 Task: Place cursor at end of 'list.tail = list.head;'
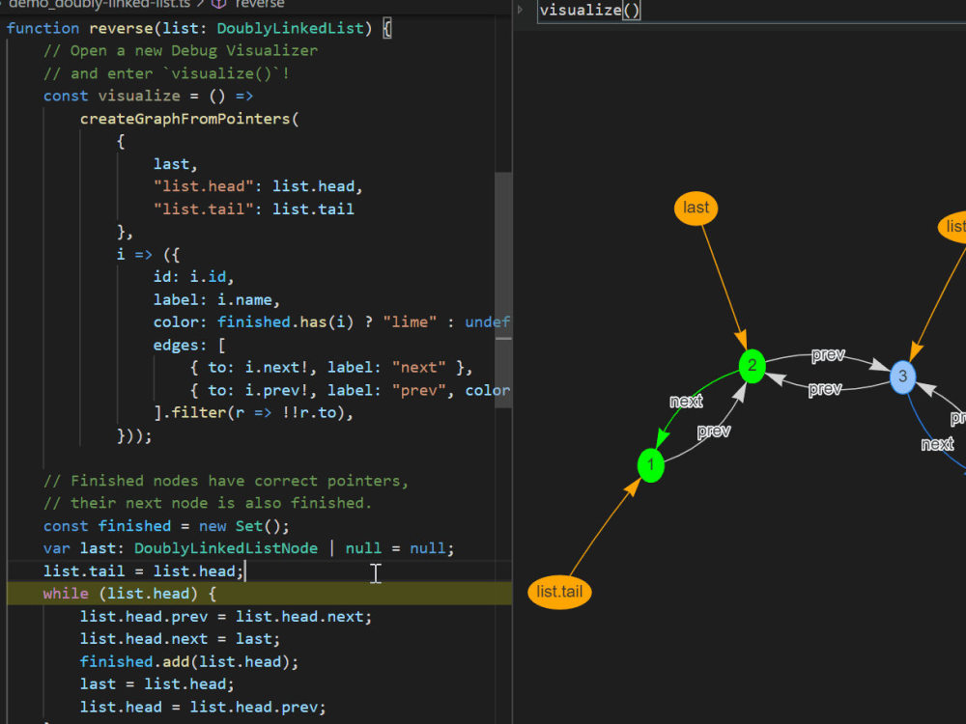click(244, 571)
